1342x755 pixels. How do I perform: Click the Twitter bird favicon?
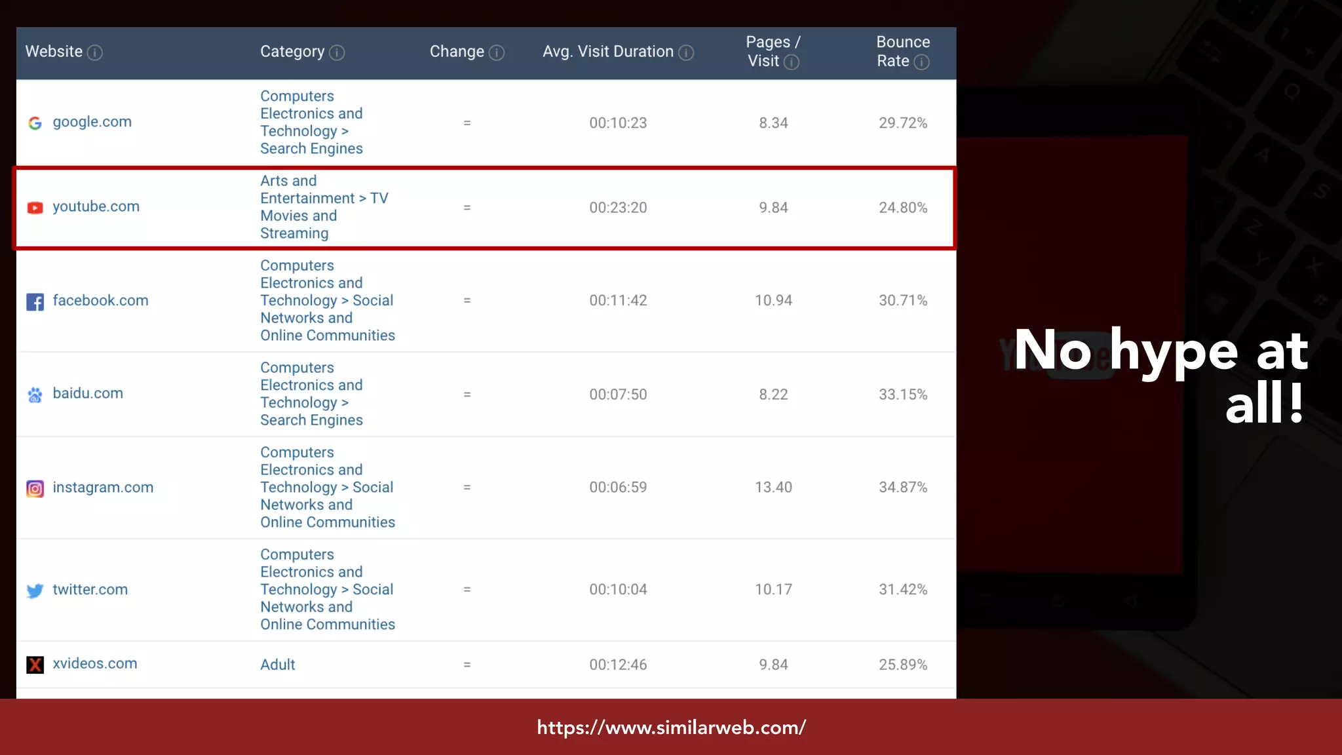[35, 590]
